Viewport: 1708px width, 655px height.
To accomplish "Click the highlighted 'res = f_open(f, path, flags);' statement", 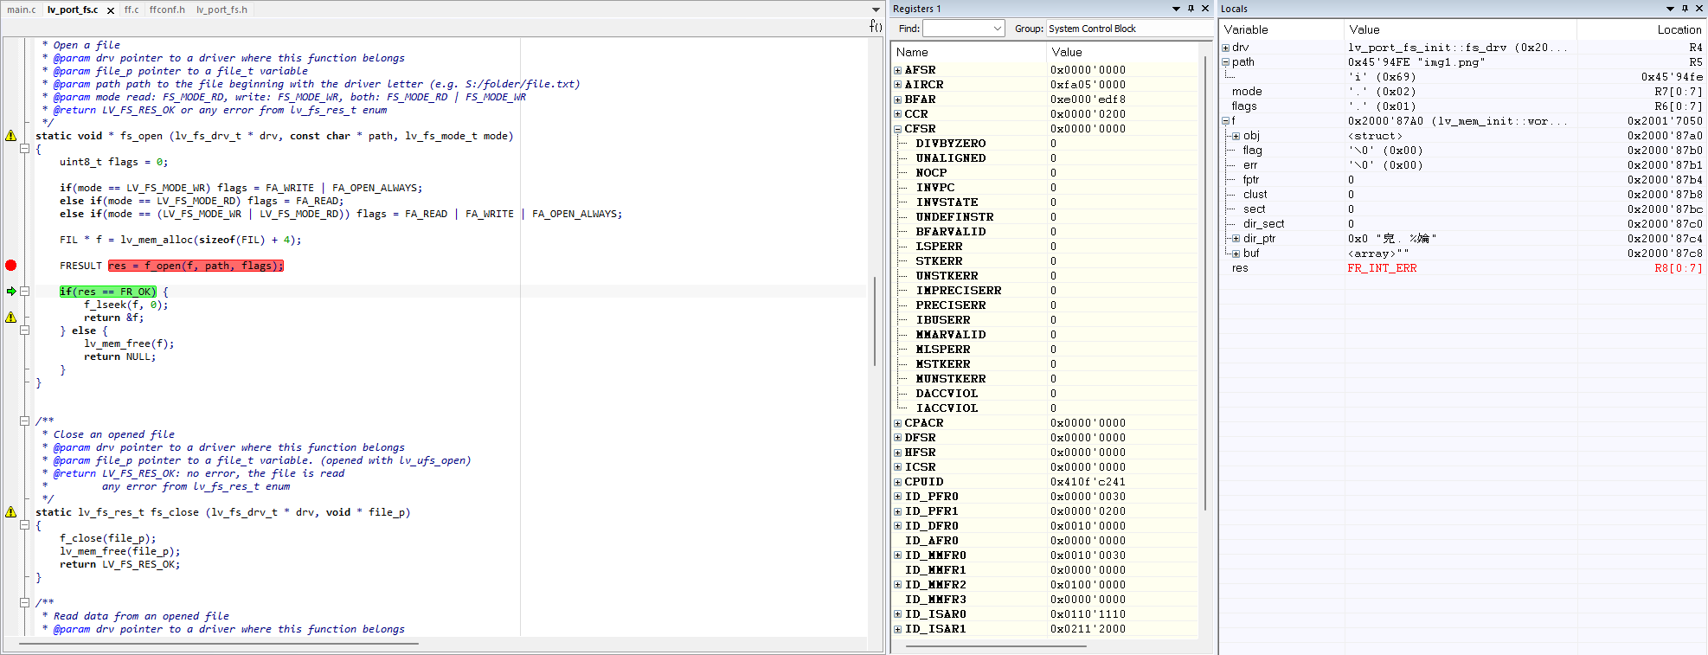I will pos(196,266).
